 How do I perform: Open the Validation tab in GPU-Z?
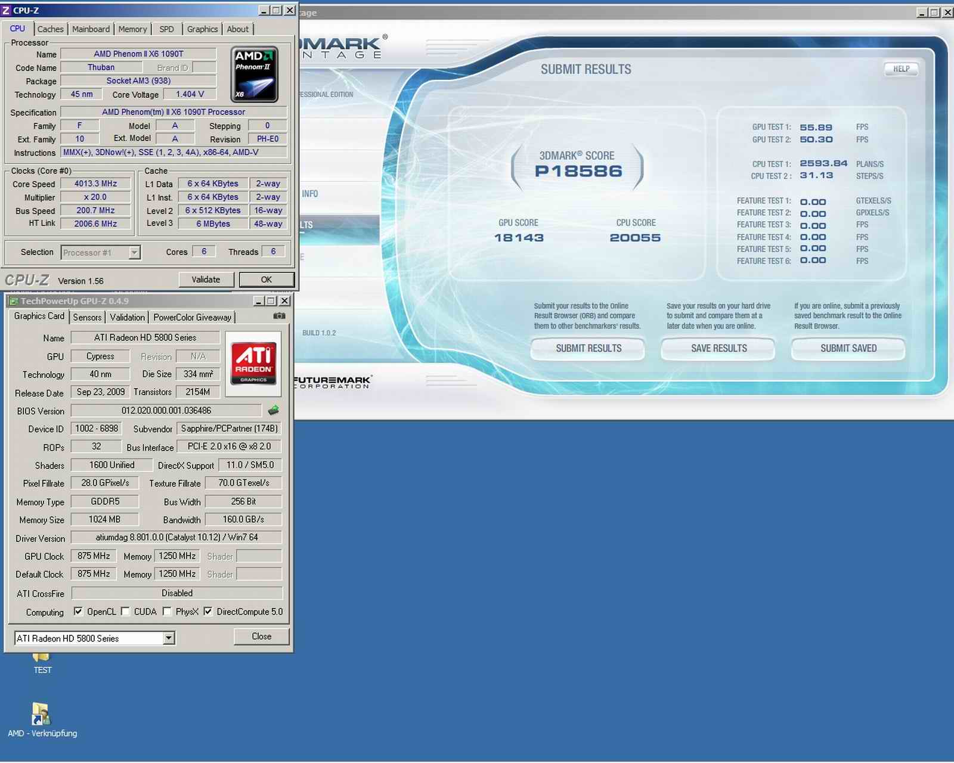coord(127,318)
